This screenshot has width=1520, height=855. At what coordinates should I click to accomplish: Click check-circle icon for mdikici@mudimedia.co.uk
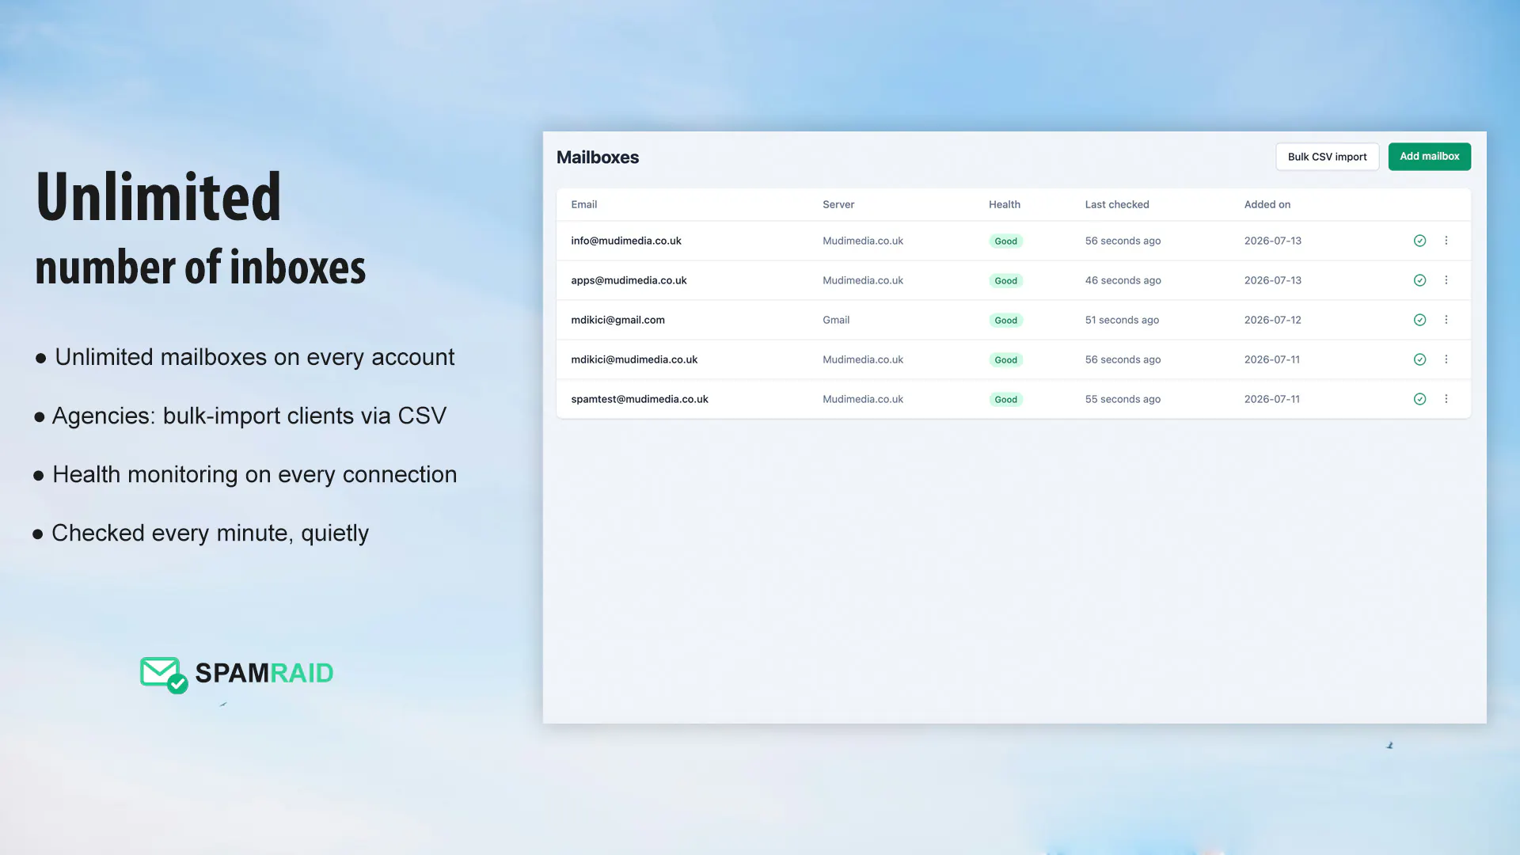1419,359
